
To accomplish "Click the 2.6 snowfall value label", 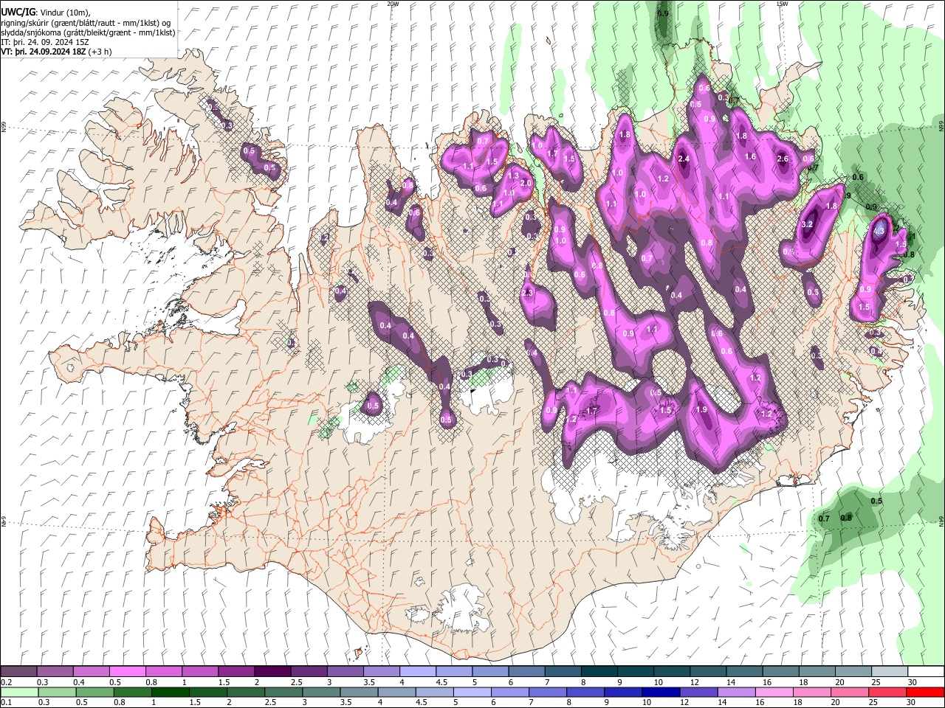I will 783,159.
